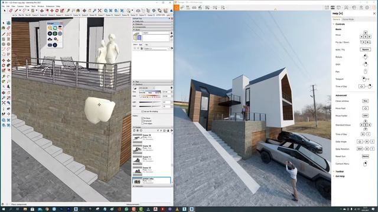
Task: Click the Windows Start button on taskbar
Action: click(3, 210)
